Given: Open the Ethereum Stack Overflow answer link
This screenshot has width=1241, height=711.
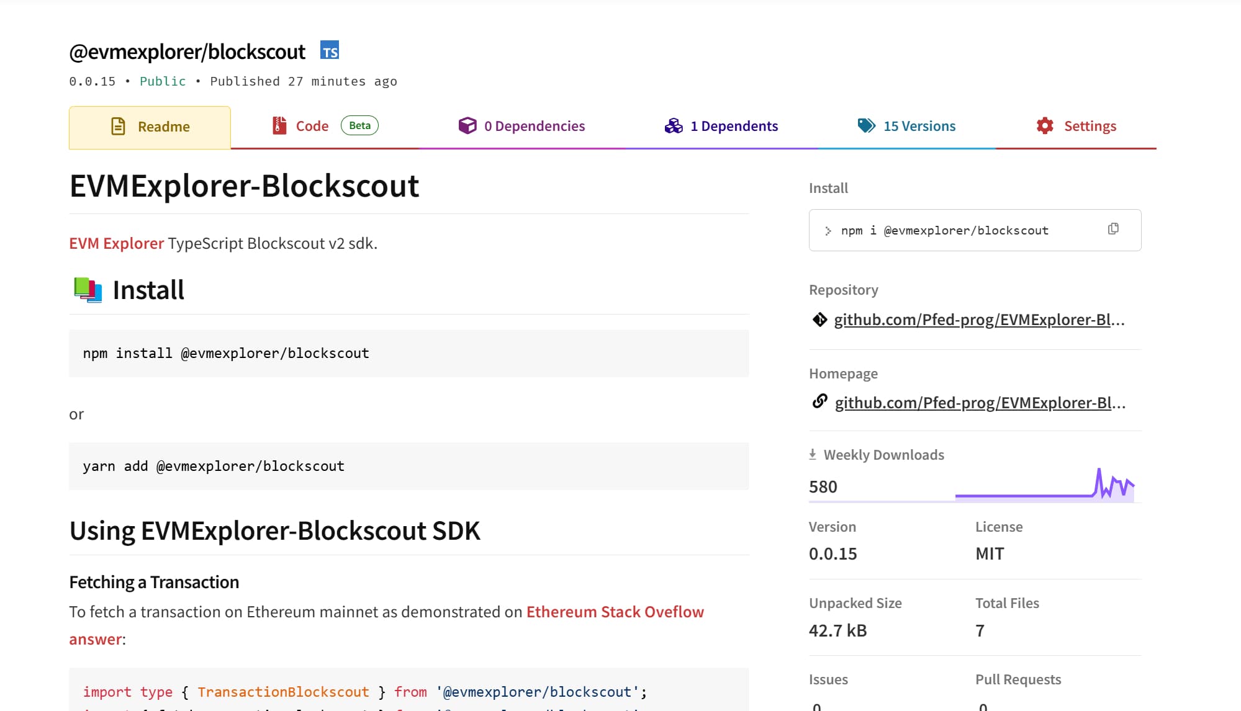Looking at the screenshot, I should pyautogui.click(x=615, y=612).
